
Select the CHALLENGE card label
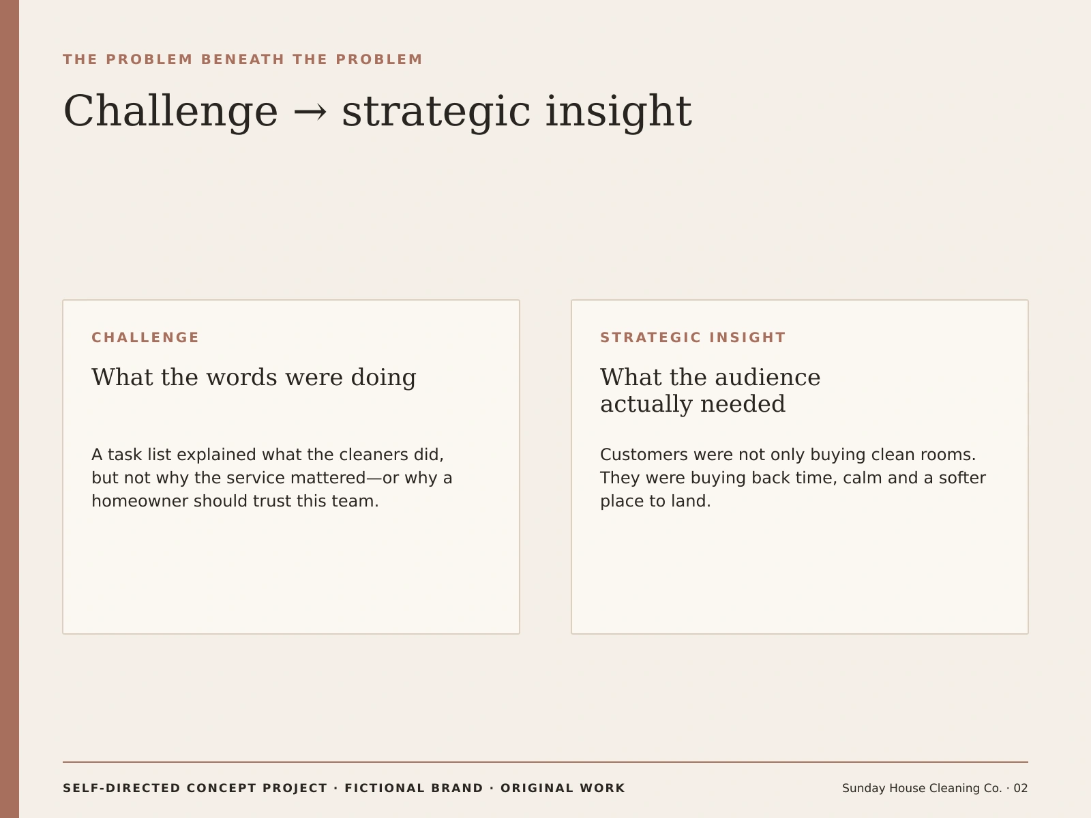pos(145,337)
